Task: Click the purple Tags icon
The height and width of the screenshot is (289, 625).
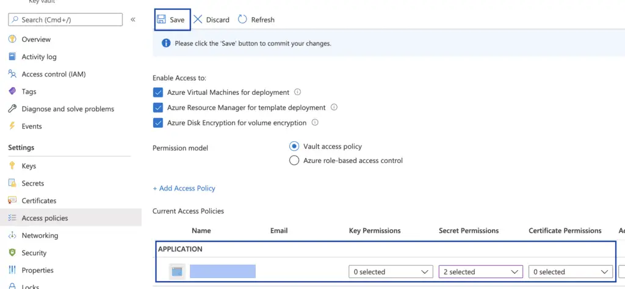Action: click(12, 91)
